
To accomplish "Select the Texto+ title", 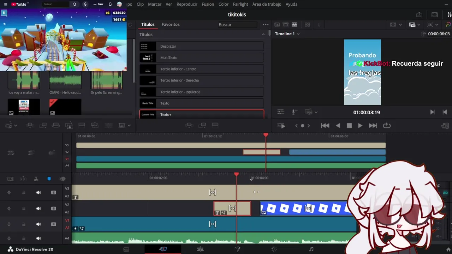I will point(202,114).
